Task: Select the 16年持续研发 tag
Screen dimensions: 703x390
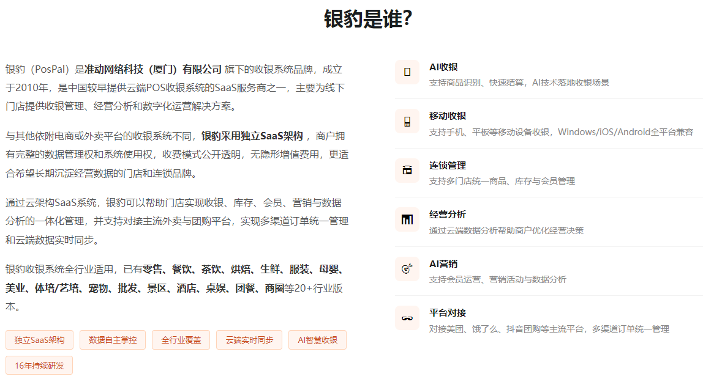Action: click(39, 366)
